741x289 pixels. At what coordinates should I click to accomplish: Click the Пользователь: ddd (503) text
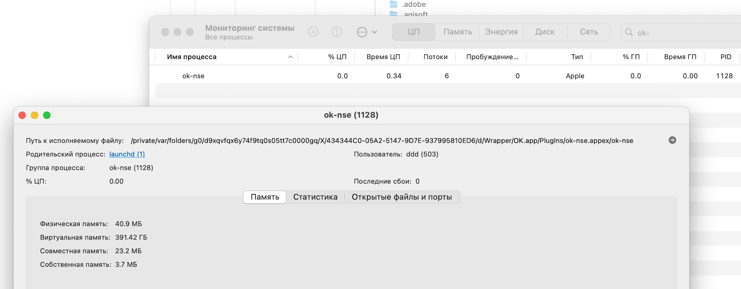(x=396, y=154)
